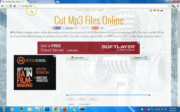Screen dimensions: 180x112
Task: Switch language with the Spanish flag
Action: [158, 10]
